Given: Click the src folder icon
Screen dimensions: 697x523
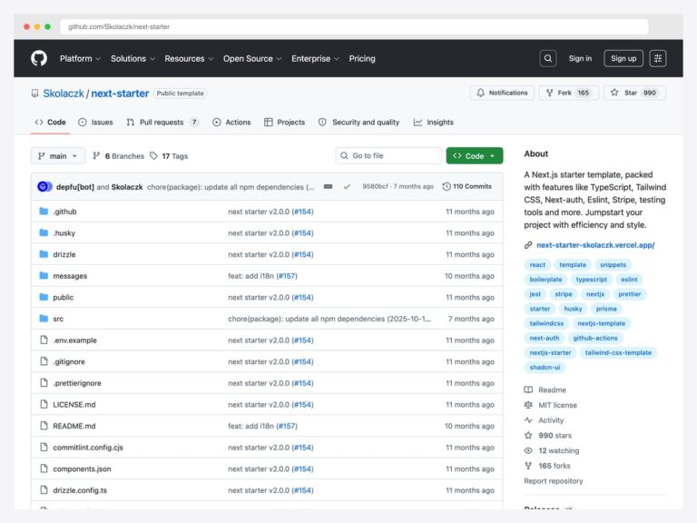Looking at the screenshot, I should pyautogui.click(x=44, y=319).
